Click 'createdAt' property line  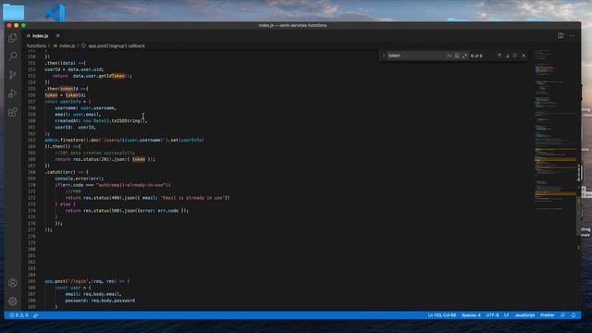click(101, 121)
